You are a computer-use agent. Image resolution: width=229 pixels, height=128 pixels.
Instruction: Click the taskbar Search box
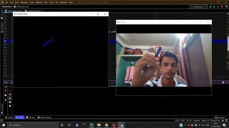[33, 125]
